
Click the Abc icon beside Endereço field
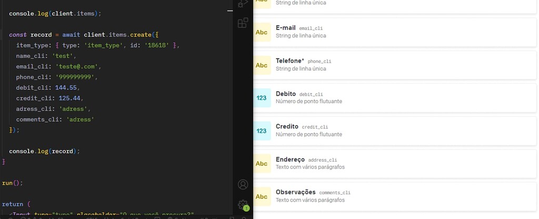(262, 164)
